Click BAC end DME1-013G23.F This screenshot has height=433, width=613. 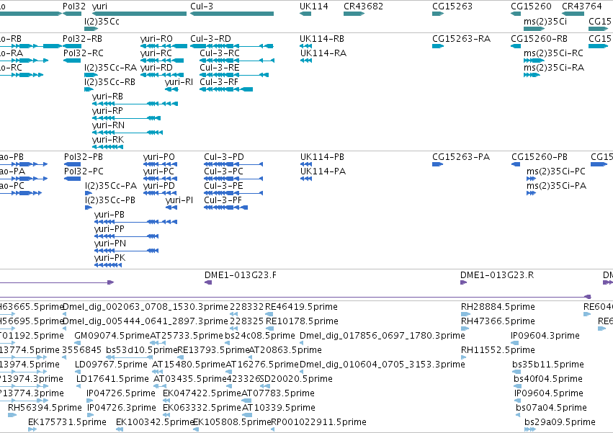click(208, 282)
